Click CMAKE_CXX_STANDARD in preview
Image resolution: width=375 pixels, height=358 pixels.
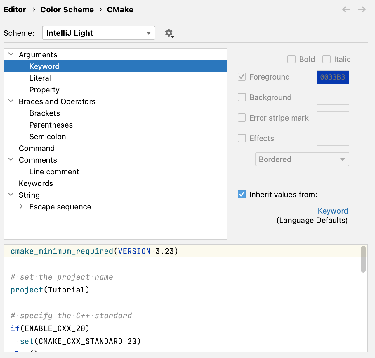pyautogui.click(x=81, y=341)
